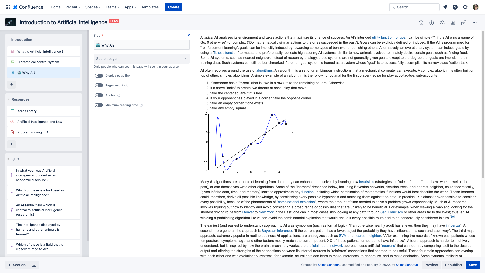Screen dimensions: 485x273
Task: Select the Keras library module
Action: [x=44, y=111]
